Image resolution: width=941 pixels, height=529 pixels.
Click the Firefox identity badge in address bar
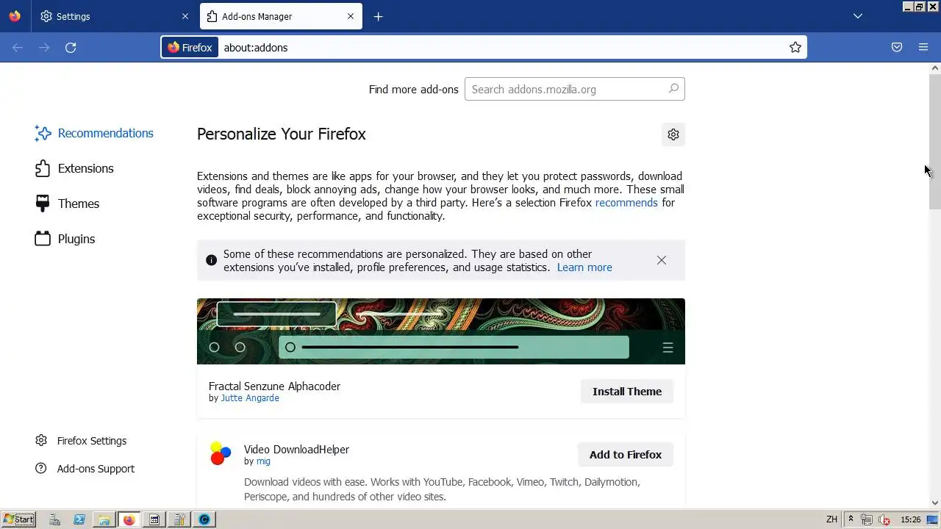(x=190, y=48)
